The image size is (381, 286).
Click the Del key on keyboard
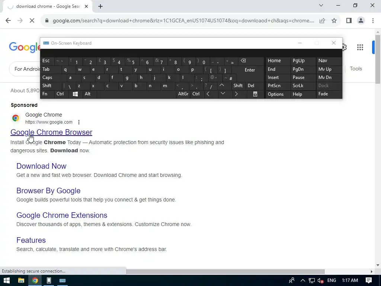(x=254, y=86)
